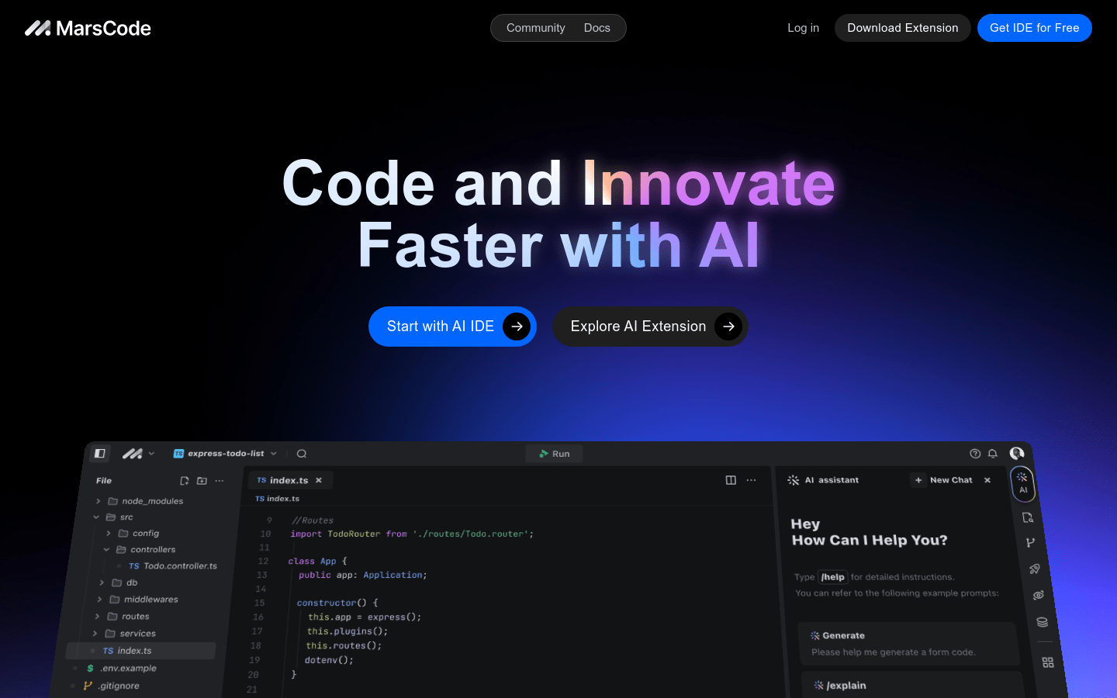Open the MarsCode logo dropdown in IDE

point(139,453)
